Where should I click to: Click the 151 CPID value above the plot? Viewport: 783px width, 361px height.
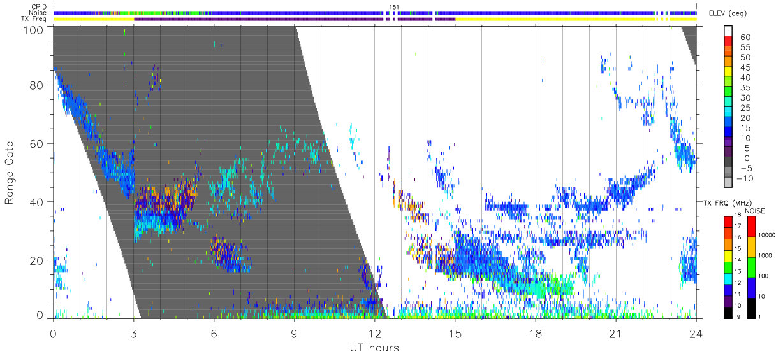394,7
